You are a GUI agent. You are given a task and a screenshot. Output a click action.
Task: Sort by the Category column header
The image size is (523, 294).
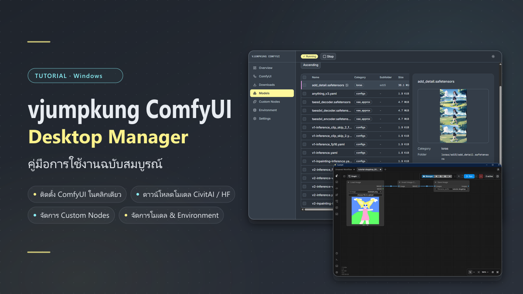(360, 77)
